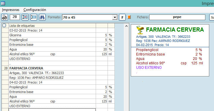The image size is (214, 111).
Task: Click the pharmacy goblet logo on label preview
Action: click(x=140, y=30)
